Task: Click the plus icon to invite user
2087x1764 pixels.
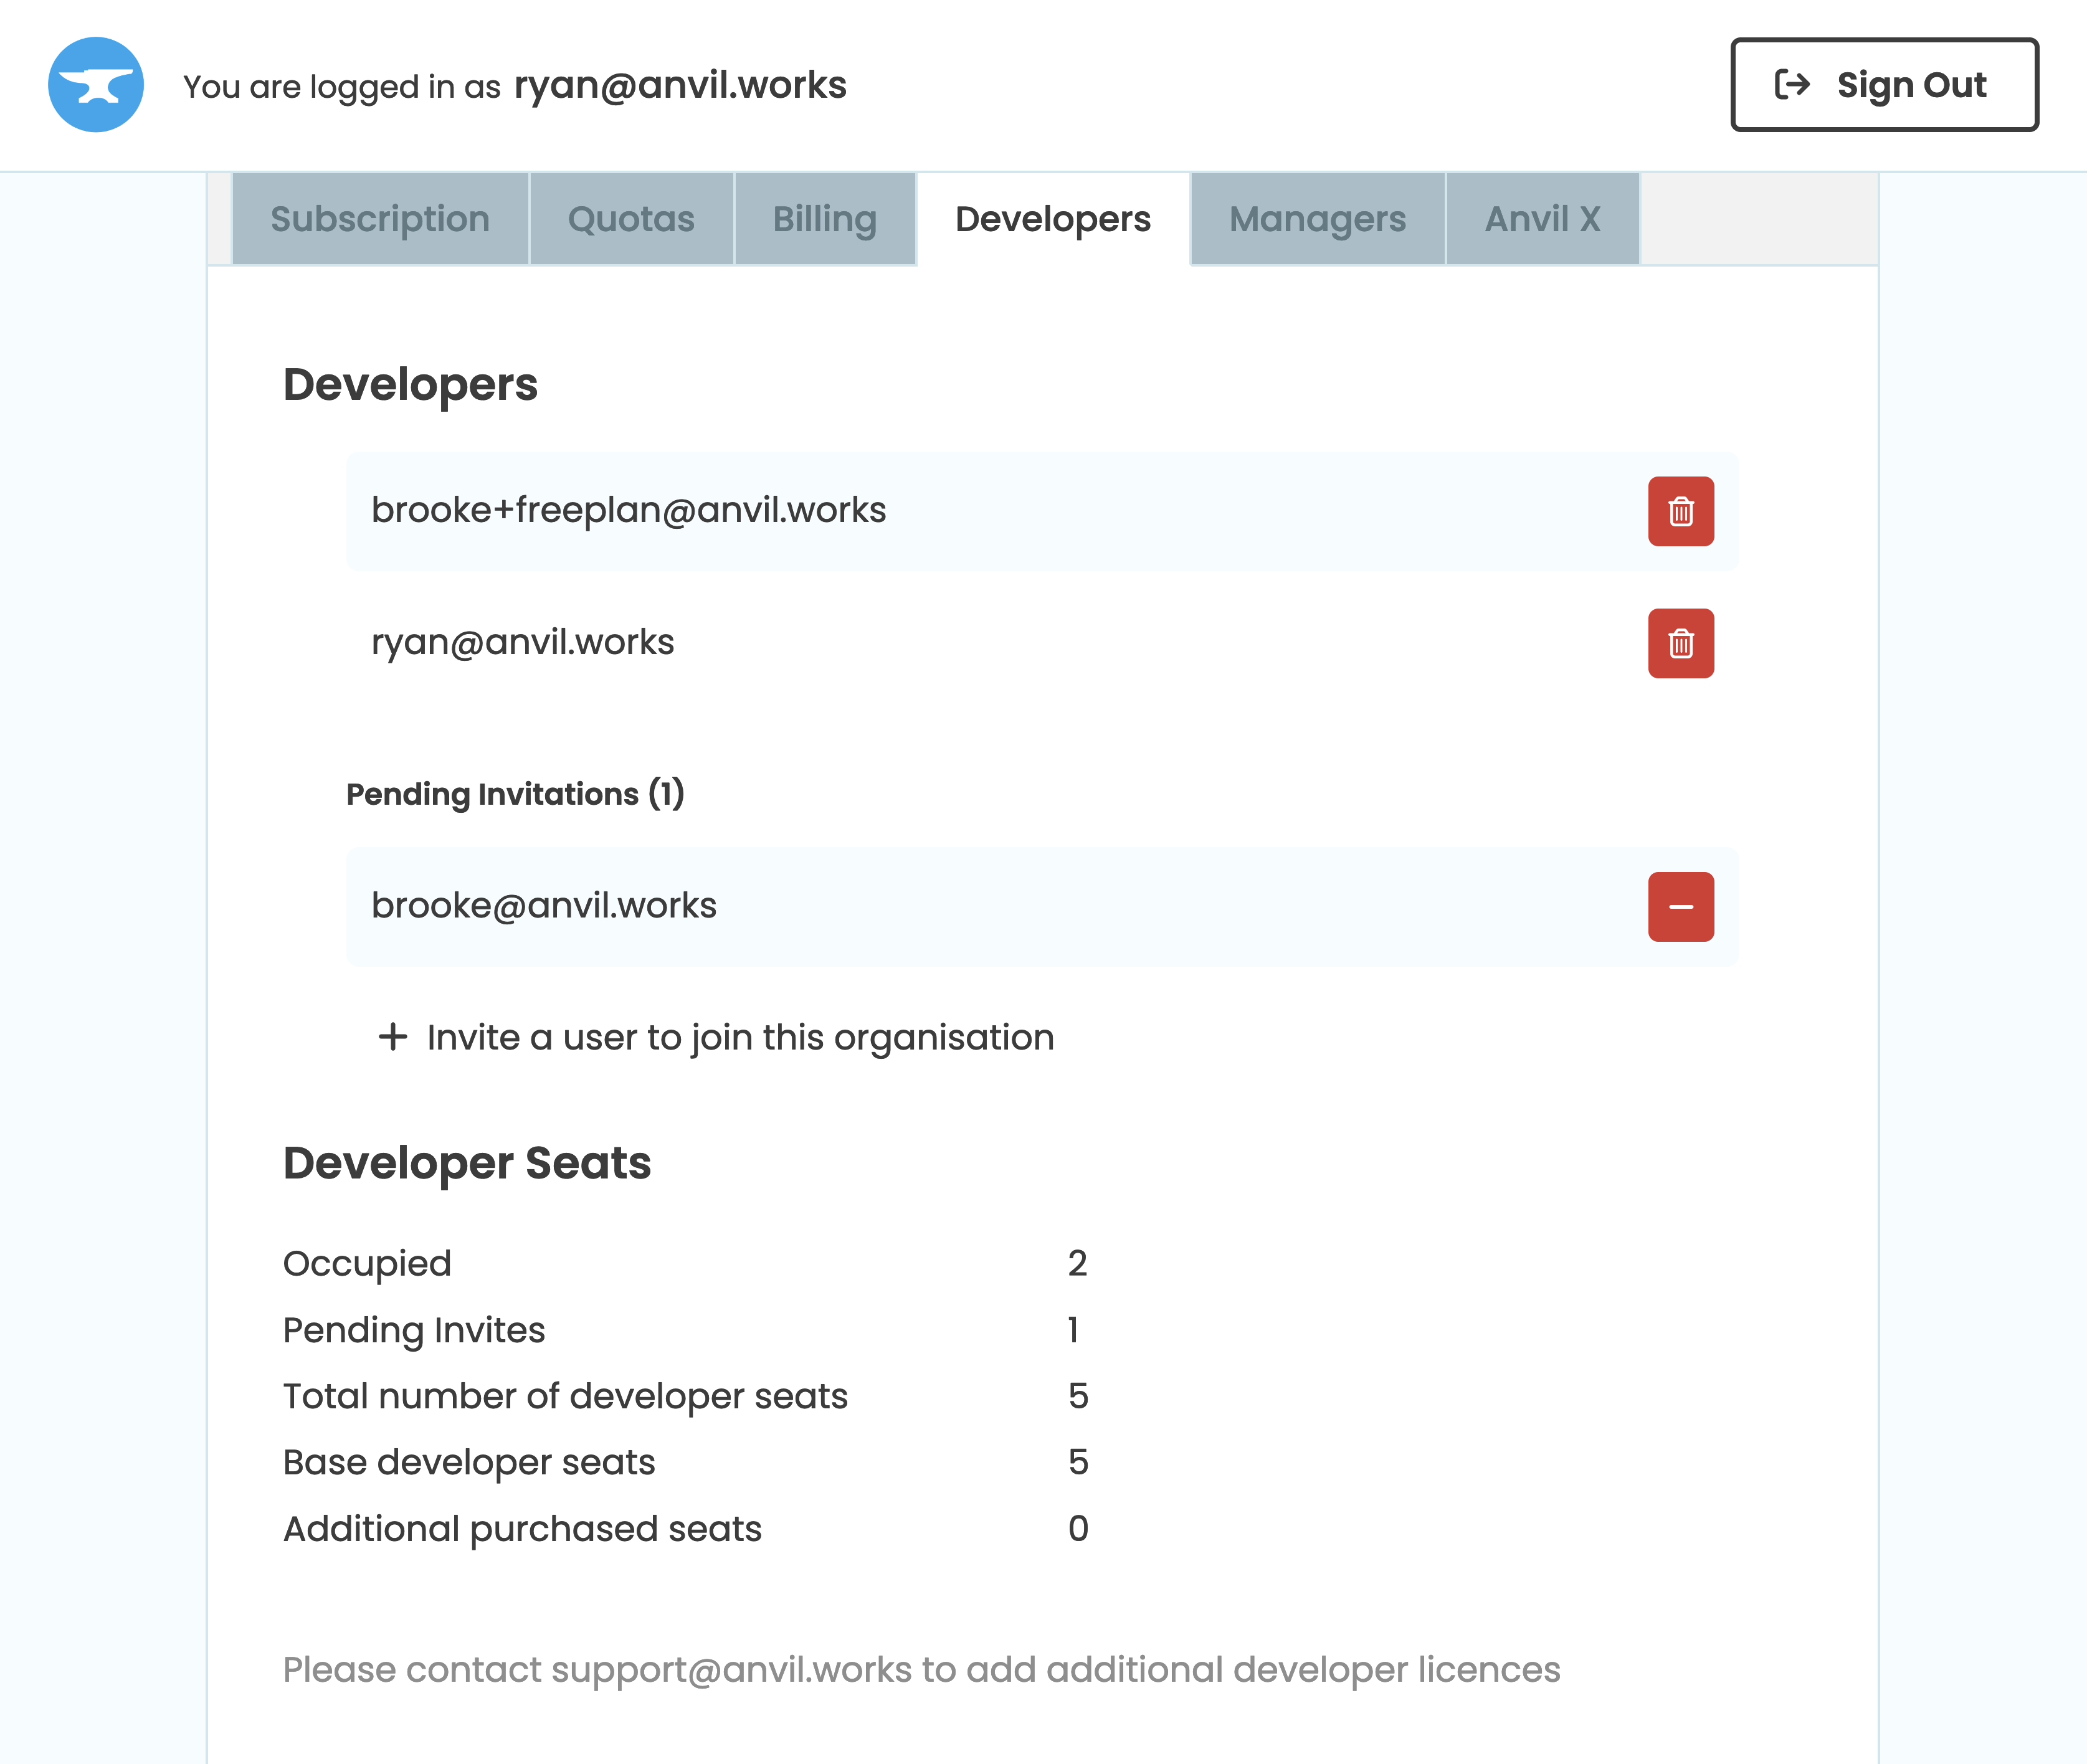Action: pos(393,1037)
